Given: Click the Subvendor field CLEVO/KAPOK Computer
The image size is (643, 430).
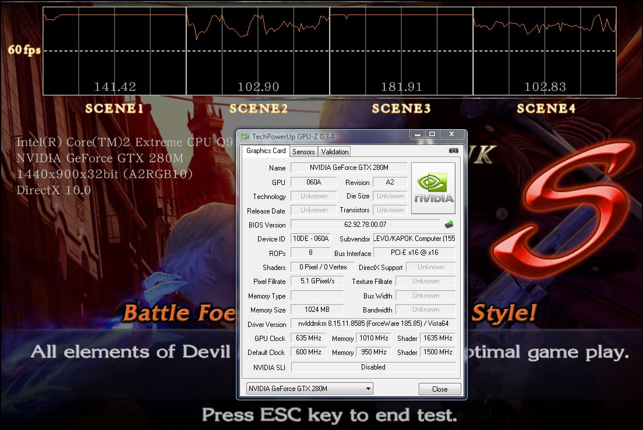Looking at the screenshot, I should 414,239.
